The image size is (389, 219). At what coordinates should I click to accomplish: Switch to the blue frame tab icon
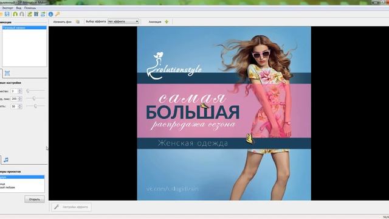tap(7, 73)
